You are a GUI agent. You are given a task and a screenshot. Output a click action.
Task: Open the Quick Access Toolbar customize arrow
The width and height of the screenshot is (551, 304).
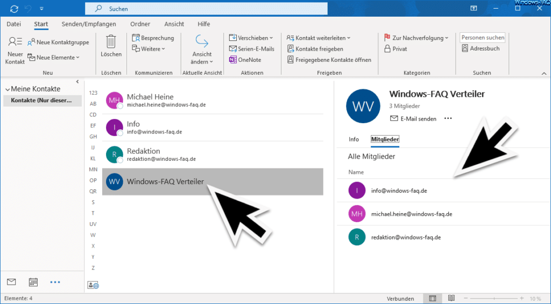(42, 9)
